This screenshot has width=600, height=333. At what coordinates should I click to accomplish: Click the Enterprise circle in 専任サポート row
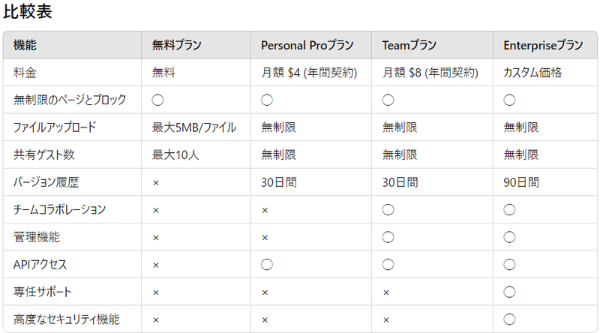pyautogui.click(x=509, y=292)
